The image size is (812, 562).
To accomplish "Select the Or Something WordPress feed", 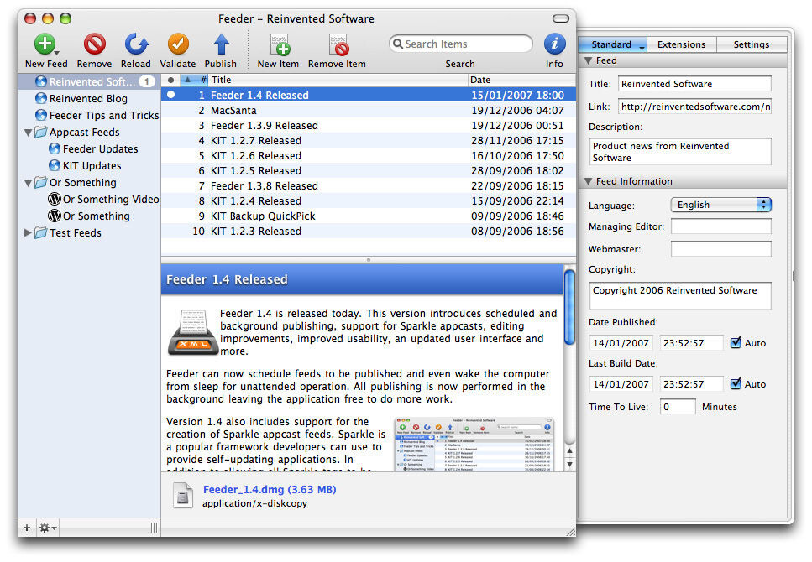I will (89, 216).
